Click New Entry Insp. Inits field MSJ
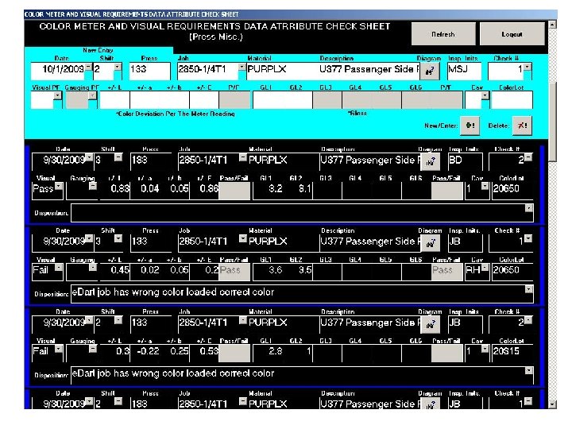 pos(465,71)
